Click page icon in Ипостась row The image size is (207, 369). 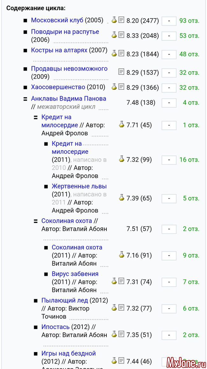point(121,334)
